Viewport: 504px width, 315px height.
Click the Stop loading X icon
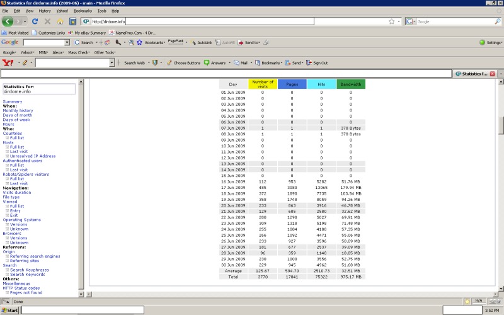coord(48,21)
